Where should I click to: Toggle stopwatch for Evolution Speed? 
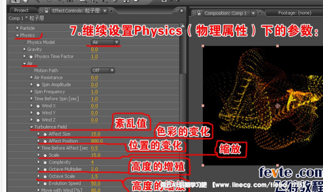pos(45,183)
